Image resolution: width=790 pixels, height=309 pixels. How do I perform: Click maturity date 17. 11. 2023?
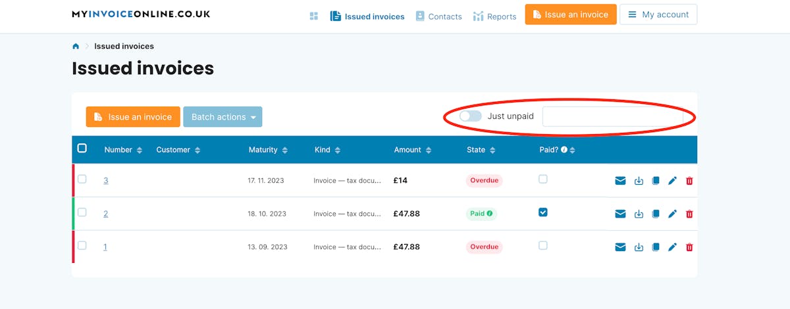[266, 180]
